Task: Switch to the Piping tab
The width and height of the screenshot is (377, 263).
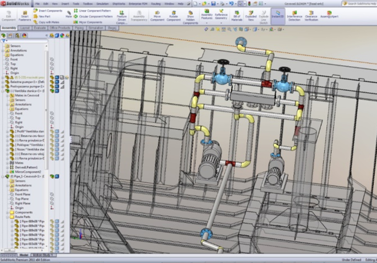Action: [x=79, y=28]
